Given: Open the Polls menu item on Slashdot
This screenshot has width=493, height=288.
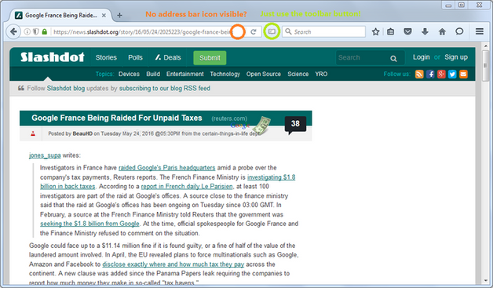Looking at the screenshot, I should [135, 57].
